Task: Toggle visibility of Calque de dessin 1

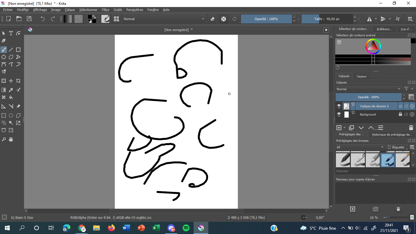Action: point(339,106)
